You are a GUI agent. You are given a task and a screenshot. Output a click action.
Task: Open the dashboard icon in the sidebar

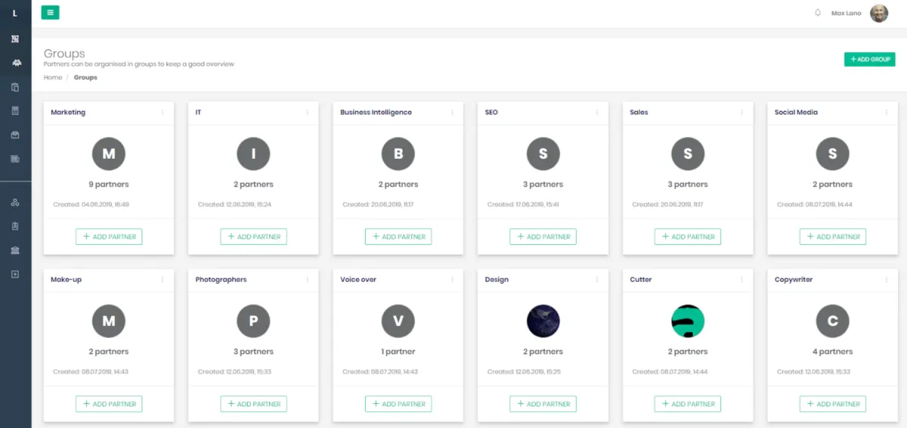click(15, 39)
